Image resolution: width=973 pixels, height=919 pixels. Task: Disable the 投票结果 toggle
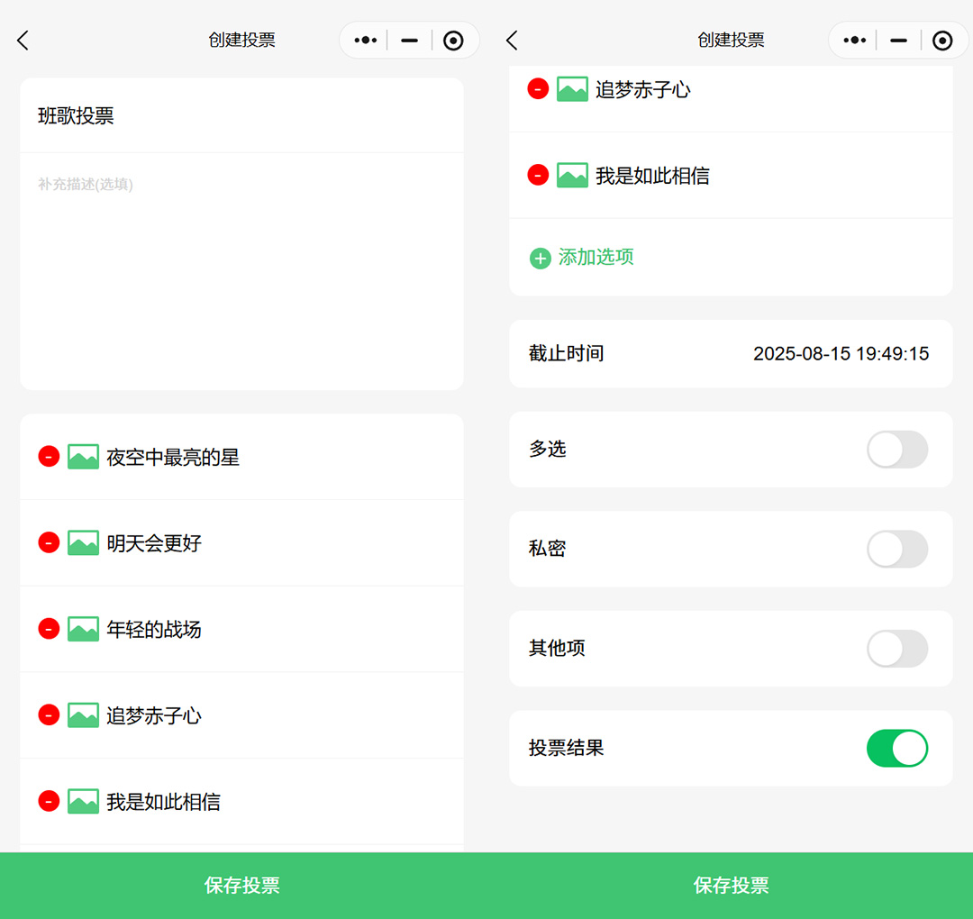[x=896, y=748]
